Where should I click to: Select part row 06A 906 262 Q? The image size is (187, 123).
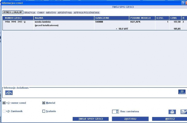pos(16,22)
